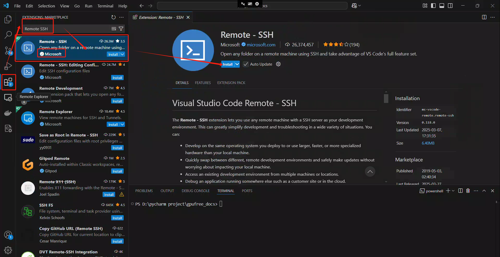Expand Install dropdown for Remote - SSH list item

(122, 54)
